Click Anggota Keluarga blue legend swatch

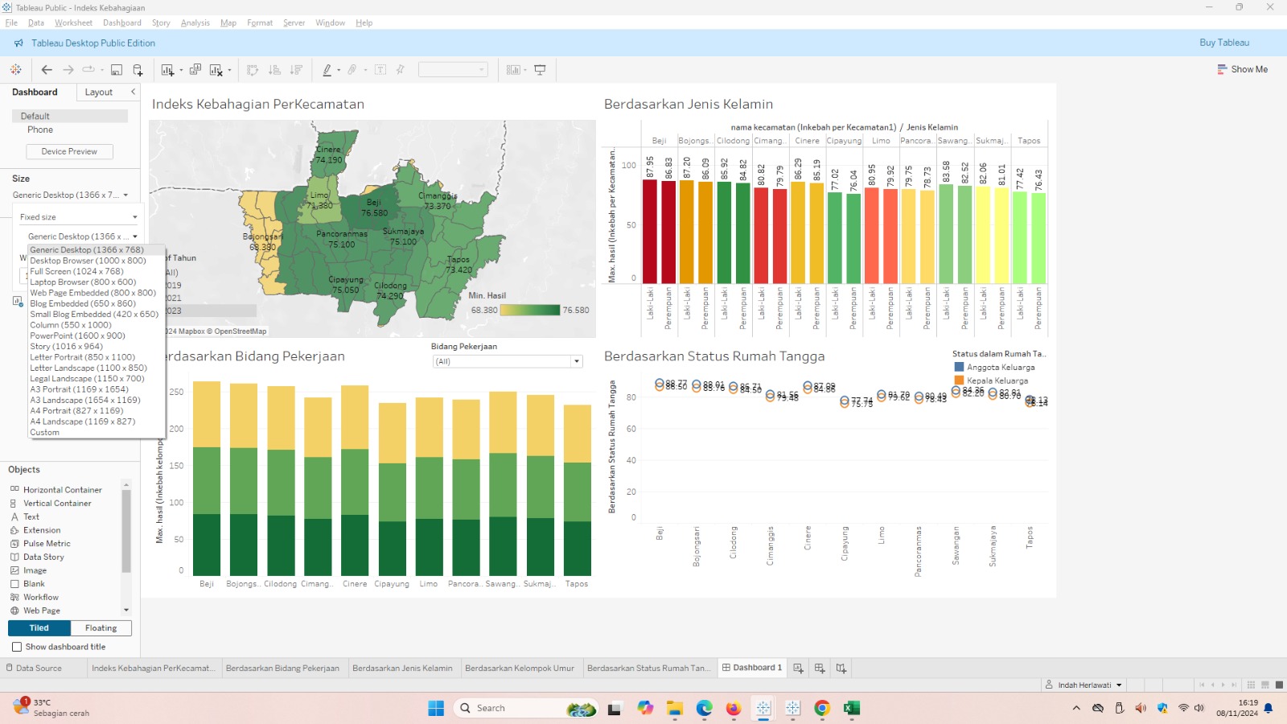click(x=959, y=367)
